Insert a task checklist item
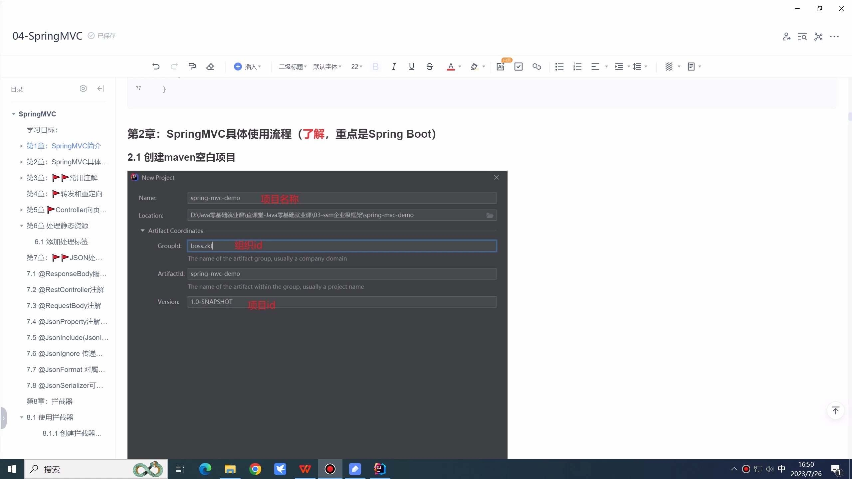 tap(518, 67)
